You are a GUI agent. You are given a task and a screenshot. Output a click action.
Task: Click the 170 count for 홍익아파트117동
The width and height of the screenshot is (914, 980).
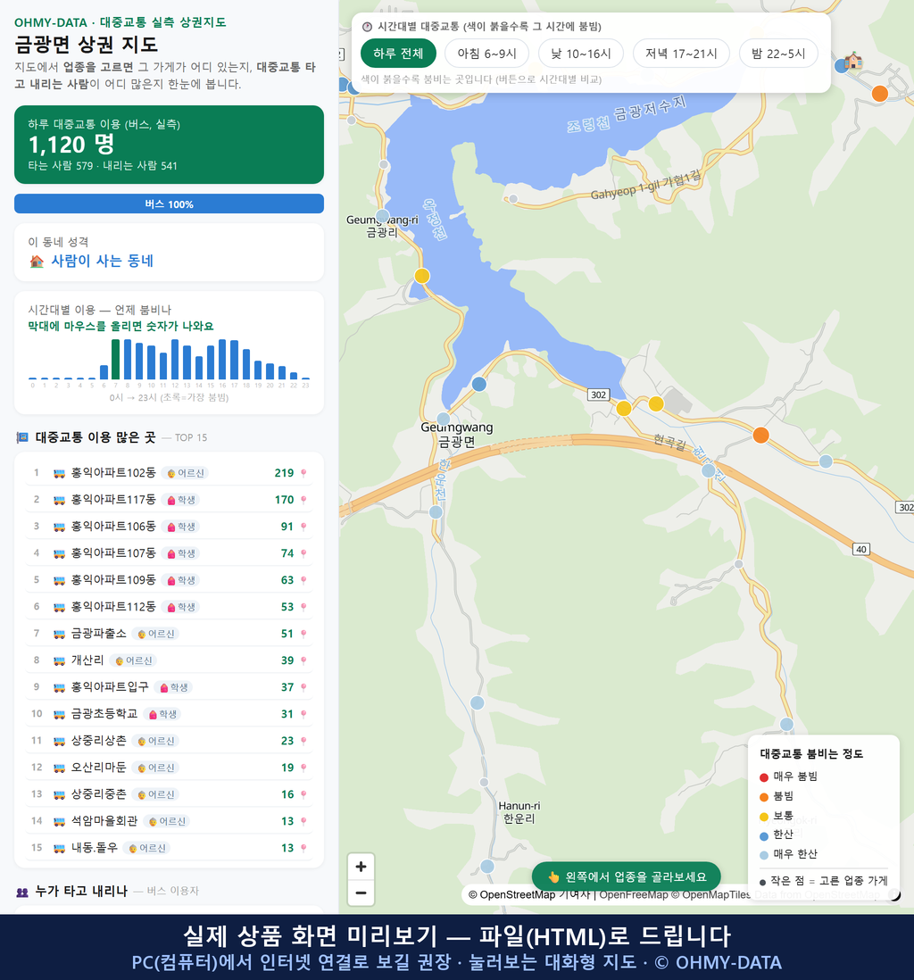click(x=284, y=500)
